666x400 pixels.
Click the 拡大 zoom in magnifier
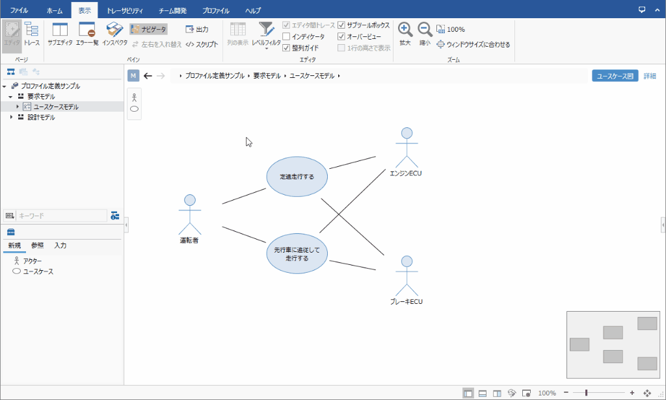[405, 30]
